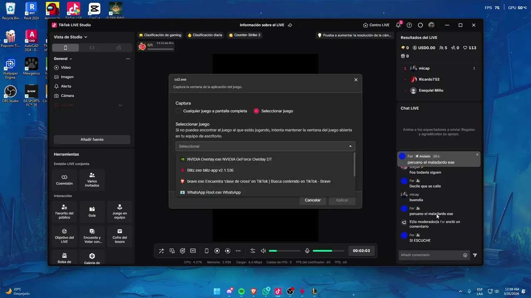Image resolution: width=531 pixels, height=298 pixels.
Task: Click the camera resolution tip banner
Action: 355,35
